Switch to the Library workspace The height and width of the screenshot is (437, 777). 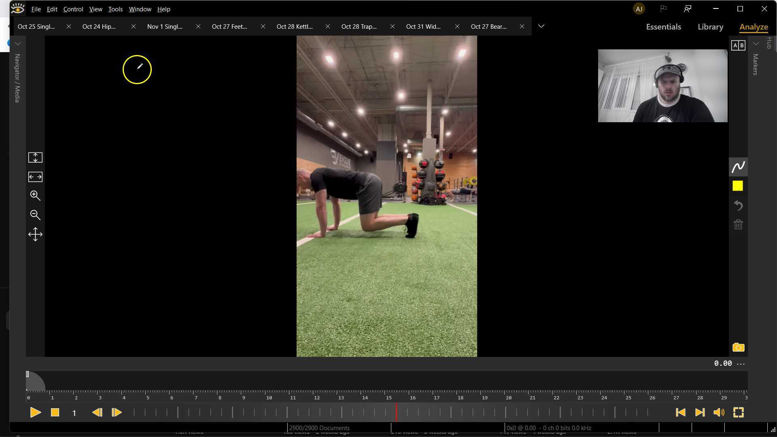[x=710, y=27]
